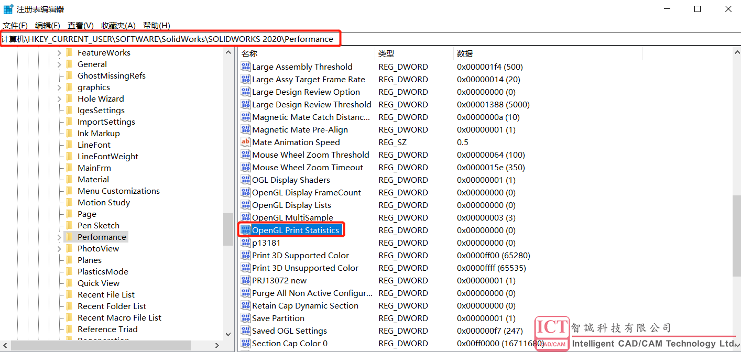Select the OpenGL Print Statistics value
Screen dimensions: 741x352
click(x=296, y=230)
